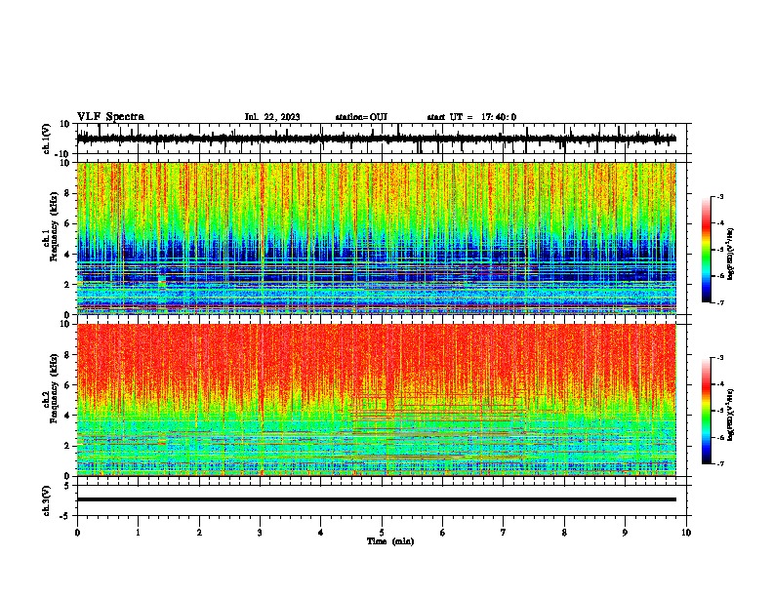Click the ch.2 frequency axis "6" tick label
The height and width of the screenshot is (597, 773).
[x=68, y=385]
